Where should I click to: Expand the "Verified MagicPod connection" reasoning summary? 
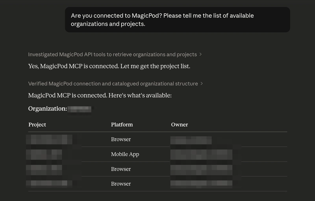click(113, 83)
